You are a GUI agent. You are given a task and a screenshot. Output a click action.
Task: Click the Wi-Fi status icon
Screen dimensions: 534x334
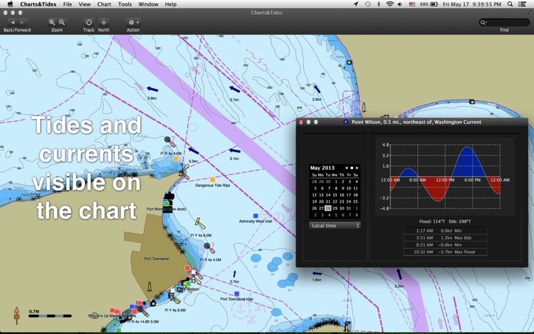[390, 5]
